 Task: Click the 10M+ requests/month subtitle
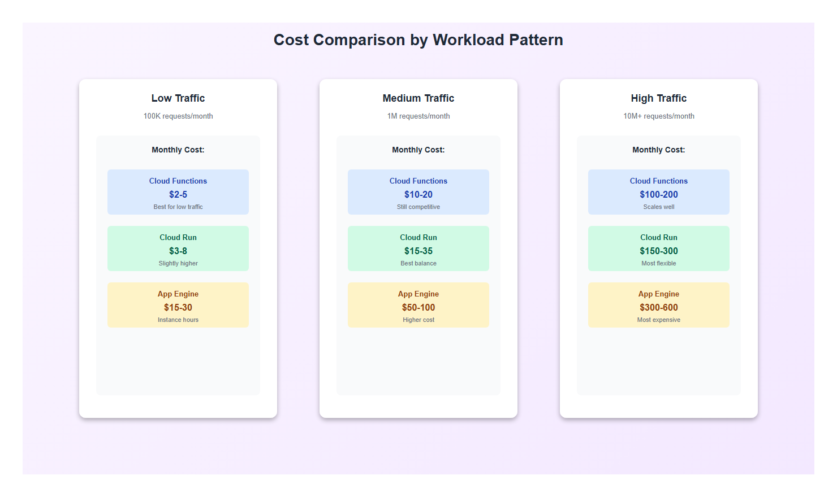click(659, 116)
